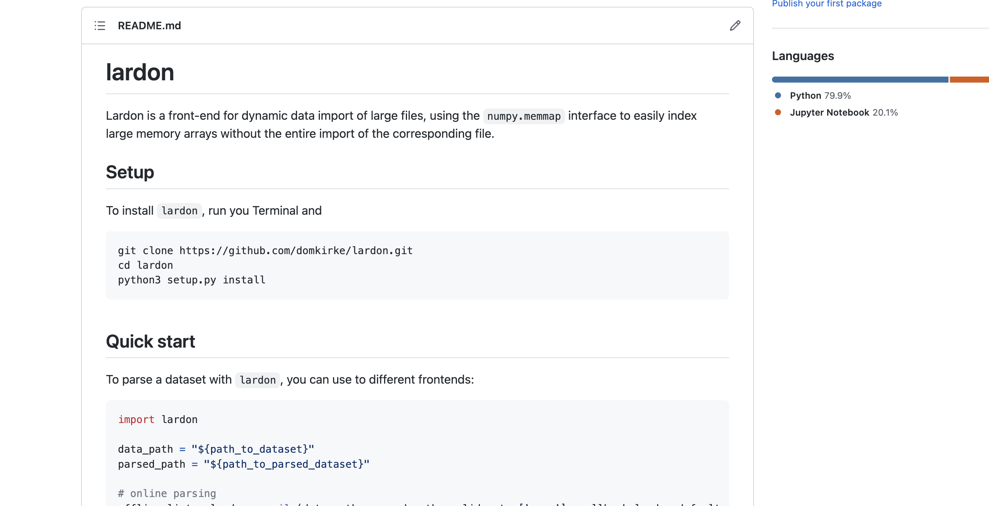
Task: Click the README.md file title
Action: (x=149, y=26)
